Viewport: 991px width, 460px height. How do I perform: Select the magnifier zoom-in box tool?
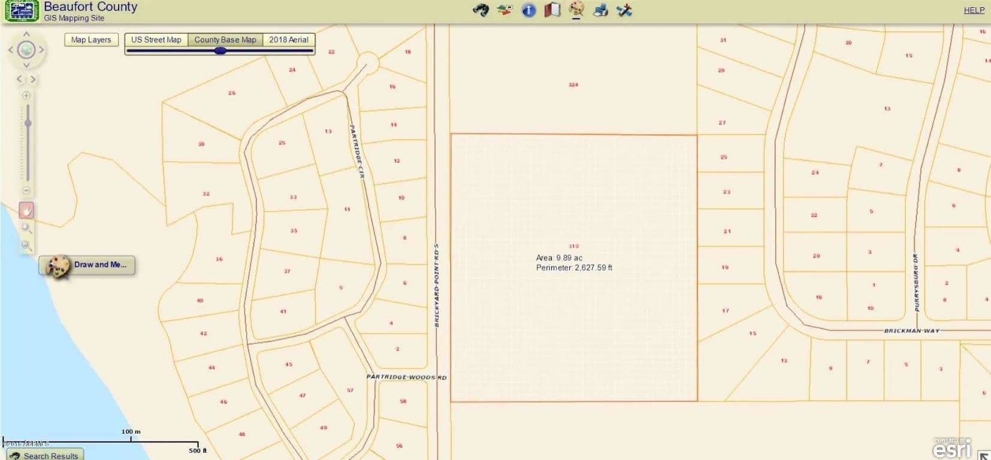(26, 228)
